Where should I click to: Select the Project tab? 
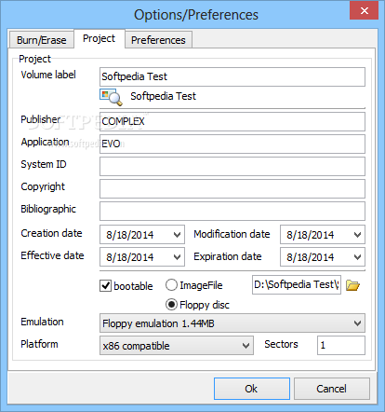(x=100, y=38)
